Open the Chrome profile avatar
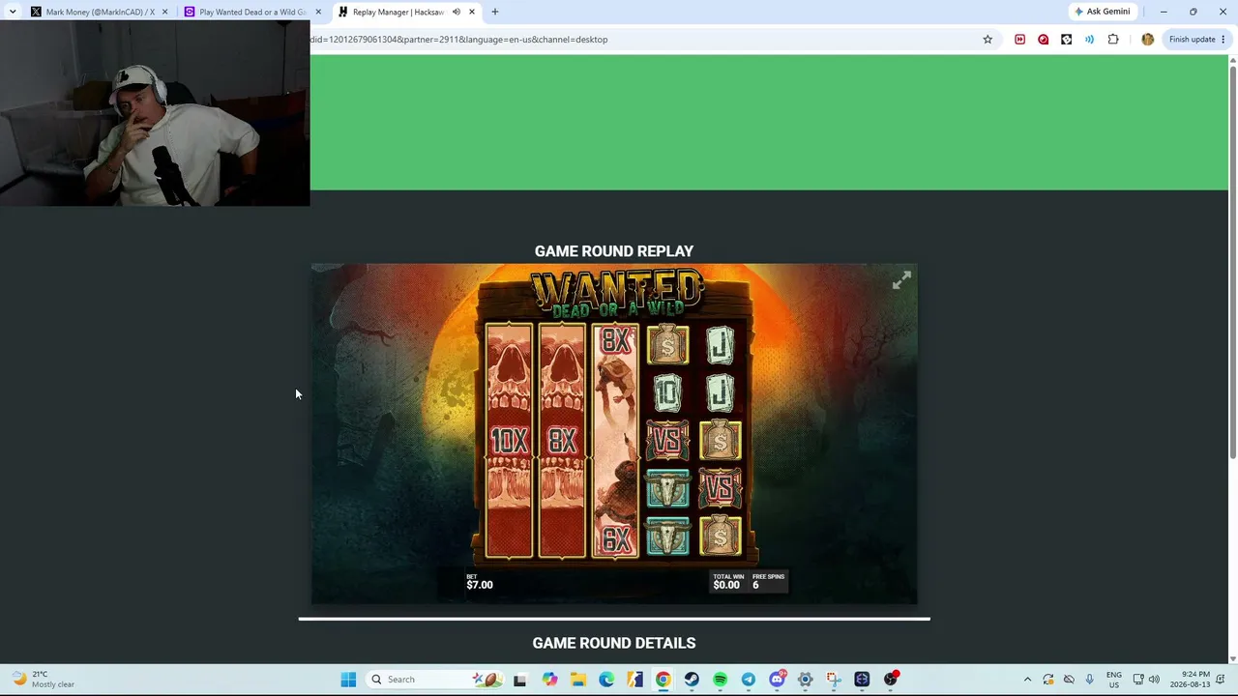Viewport: 1238px width, 696px height. point(1147,40)
